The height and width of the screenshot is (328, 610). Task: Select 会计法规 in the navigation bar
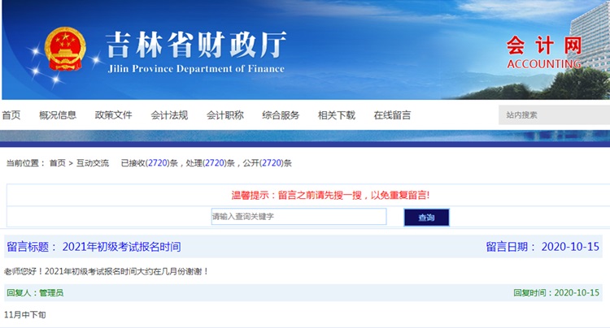[x=169, y=115]
